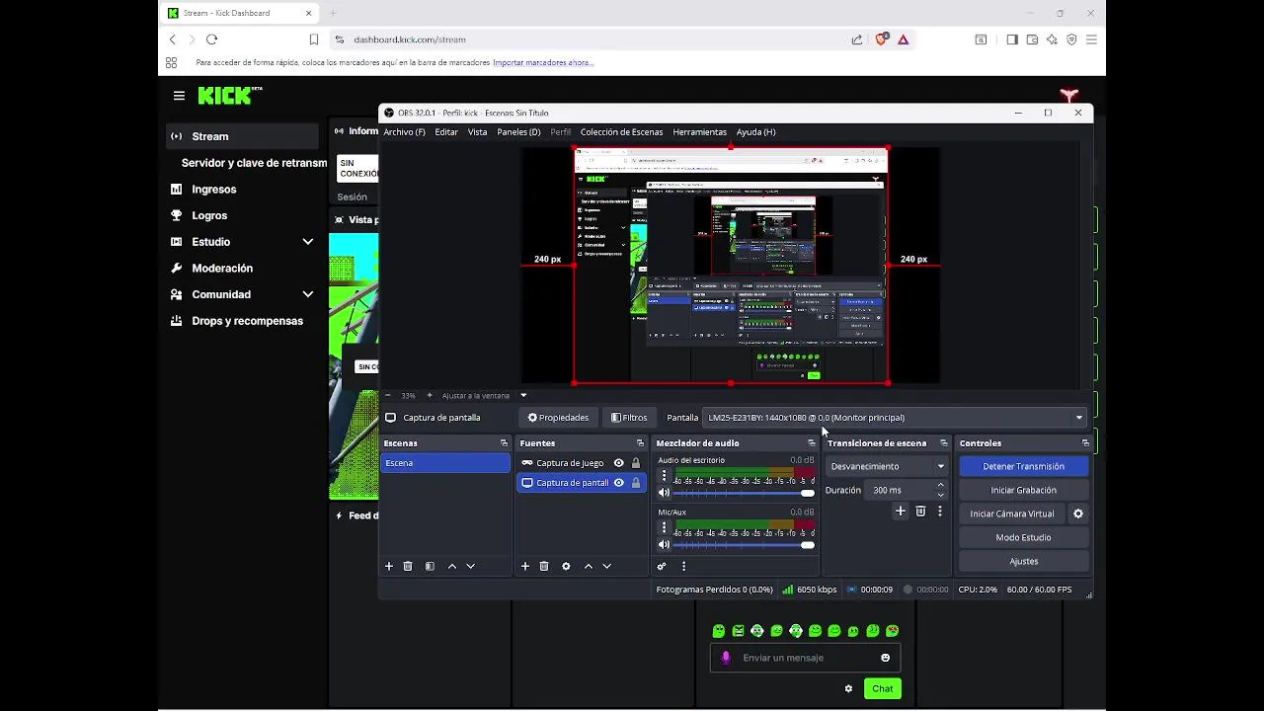Decrease transition Duración with down arrow

click(940, 495)
